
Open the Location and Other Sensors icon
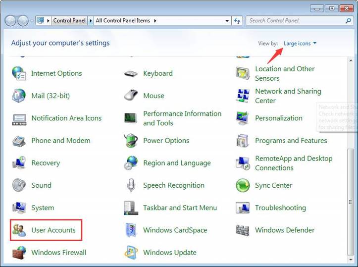[243, 73]
